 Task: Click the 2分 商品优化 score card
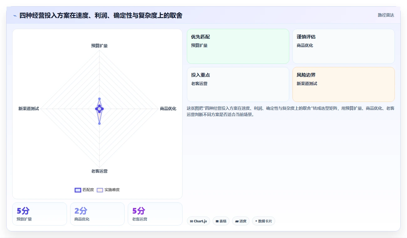tap(97, 214)
